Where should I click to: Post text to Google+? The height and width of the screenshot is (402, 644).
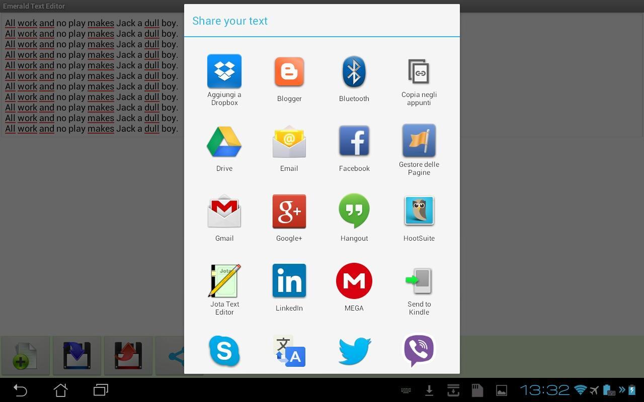(x=289, y=219)
